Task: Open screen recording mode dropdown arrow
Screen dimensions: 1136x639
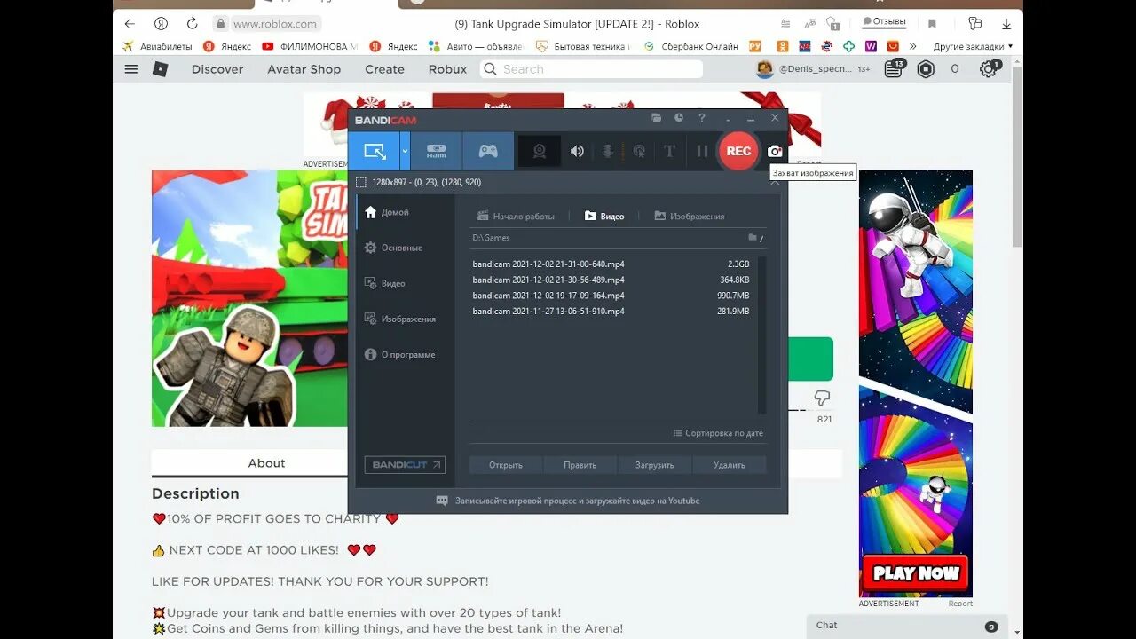Action: click(405, 151)
